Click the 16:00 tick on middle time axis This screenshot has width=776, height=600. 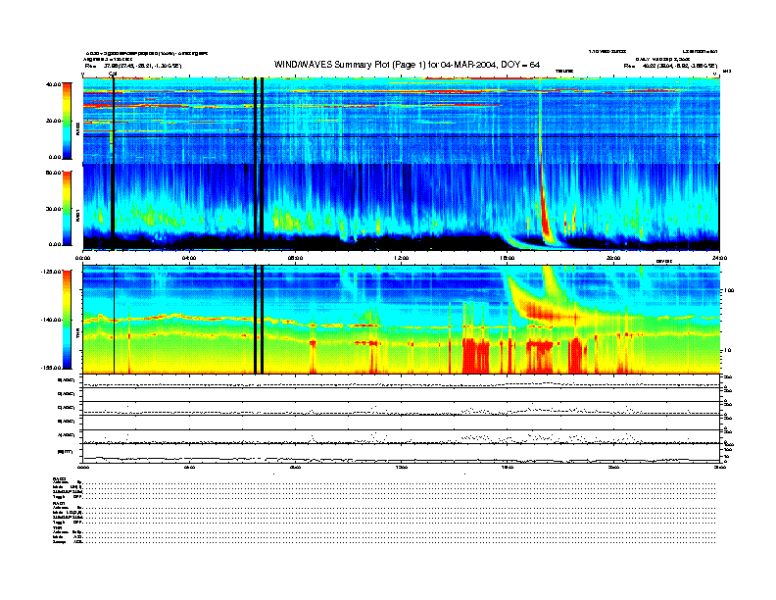[x=507, y=258]
